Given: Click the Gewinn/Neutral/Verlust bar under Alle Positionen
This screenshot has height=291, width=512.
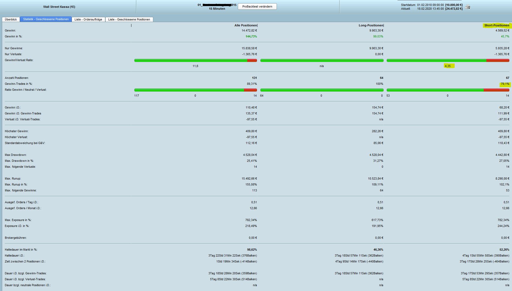Looking at the screenshot, I should (196, 90).
